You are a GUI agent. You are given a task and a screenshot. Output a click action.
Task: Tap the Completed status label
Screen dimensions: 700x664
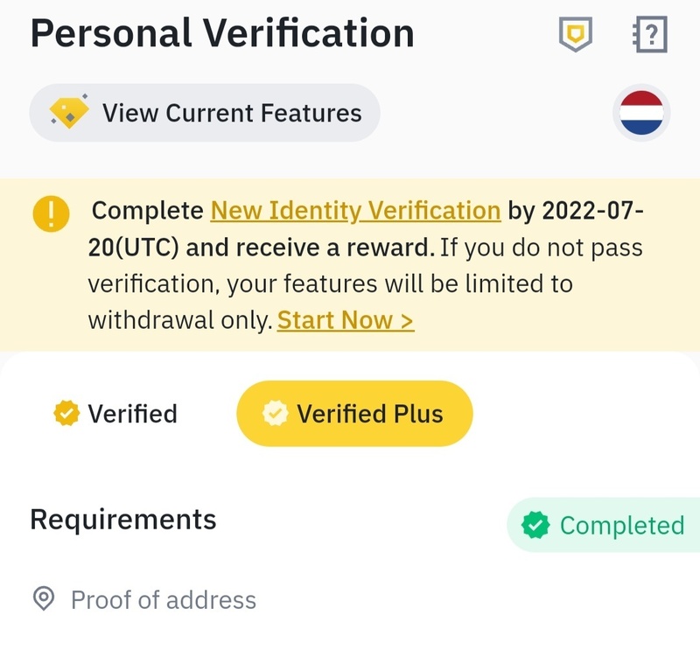[x=621, y=525]
